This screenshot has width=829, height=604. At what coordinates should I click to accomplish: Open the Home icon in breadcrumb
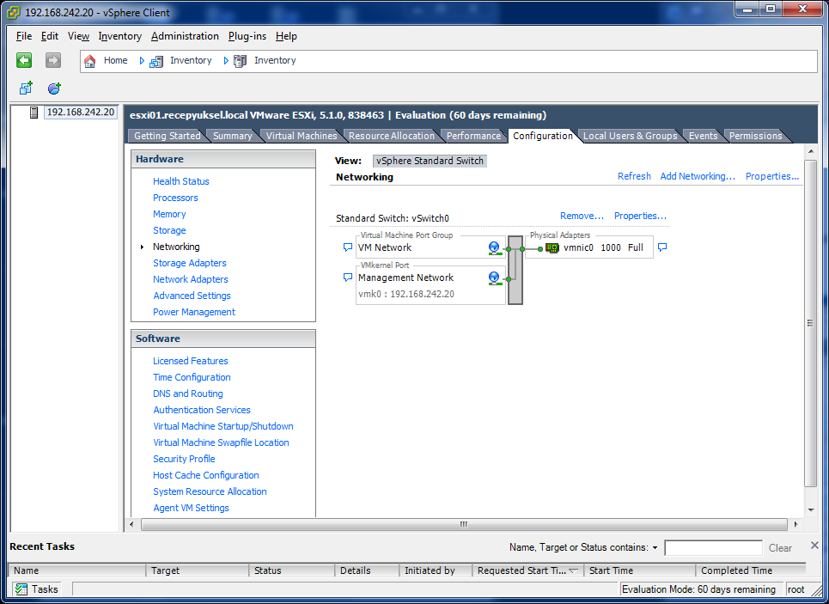tap(90, 61)
